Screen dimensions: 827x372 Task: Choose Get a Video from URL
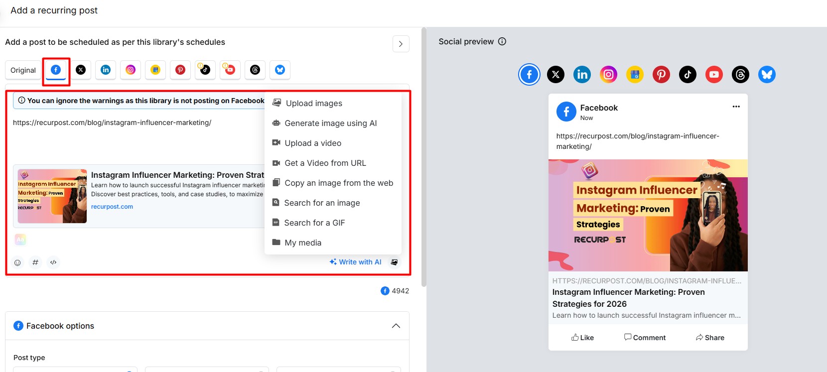pyautogui.click(x=333, y=163)
